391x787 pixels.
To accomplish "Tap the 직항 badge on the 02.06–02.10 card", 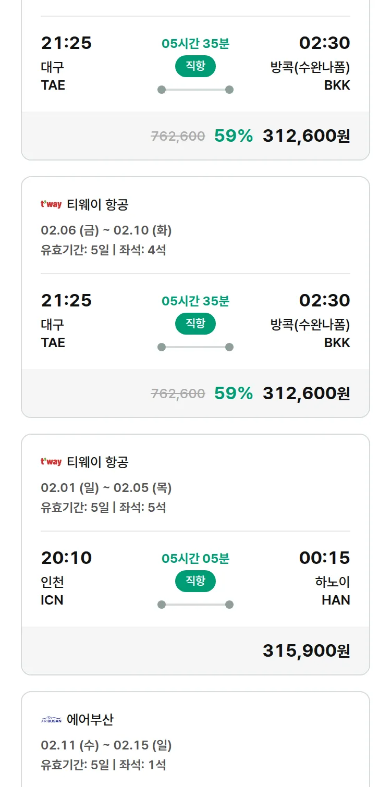I will 195,324.
